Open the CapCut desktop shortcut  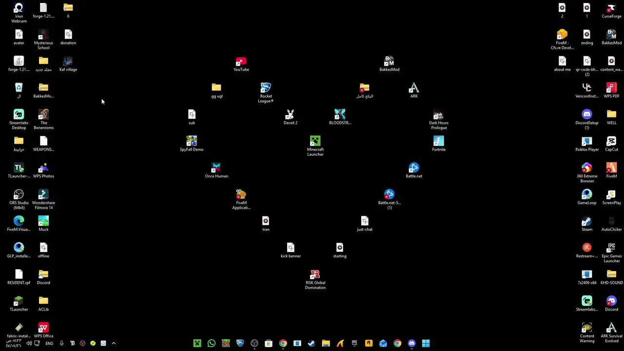click(611, 144)
